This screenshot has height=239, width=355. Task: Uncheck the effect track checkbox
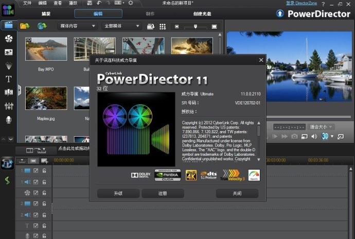click(x=36, y=193)
